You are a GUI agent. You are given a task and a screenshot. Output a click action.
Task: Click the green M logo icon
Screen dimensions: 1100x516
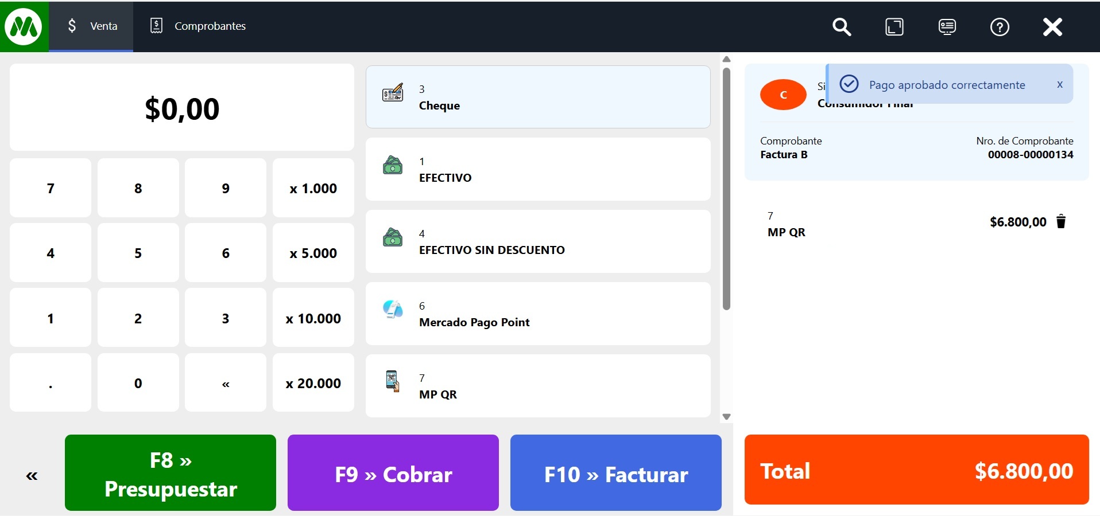pyautogui.click(x=24, y=26)
